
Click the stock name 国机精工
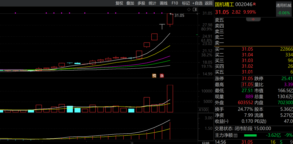224,4
